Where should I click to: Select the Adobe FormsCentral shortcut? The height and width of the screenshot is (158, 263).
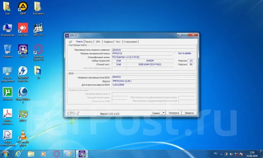pos(7,138)
